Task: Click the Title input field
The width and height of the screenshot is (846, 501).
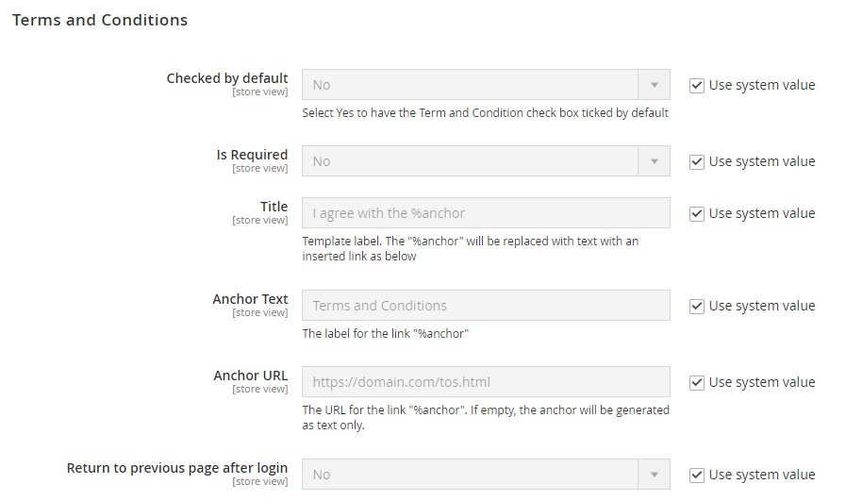Action: [486, 213]
